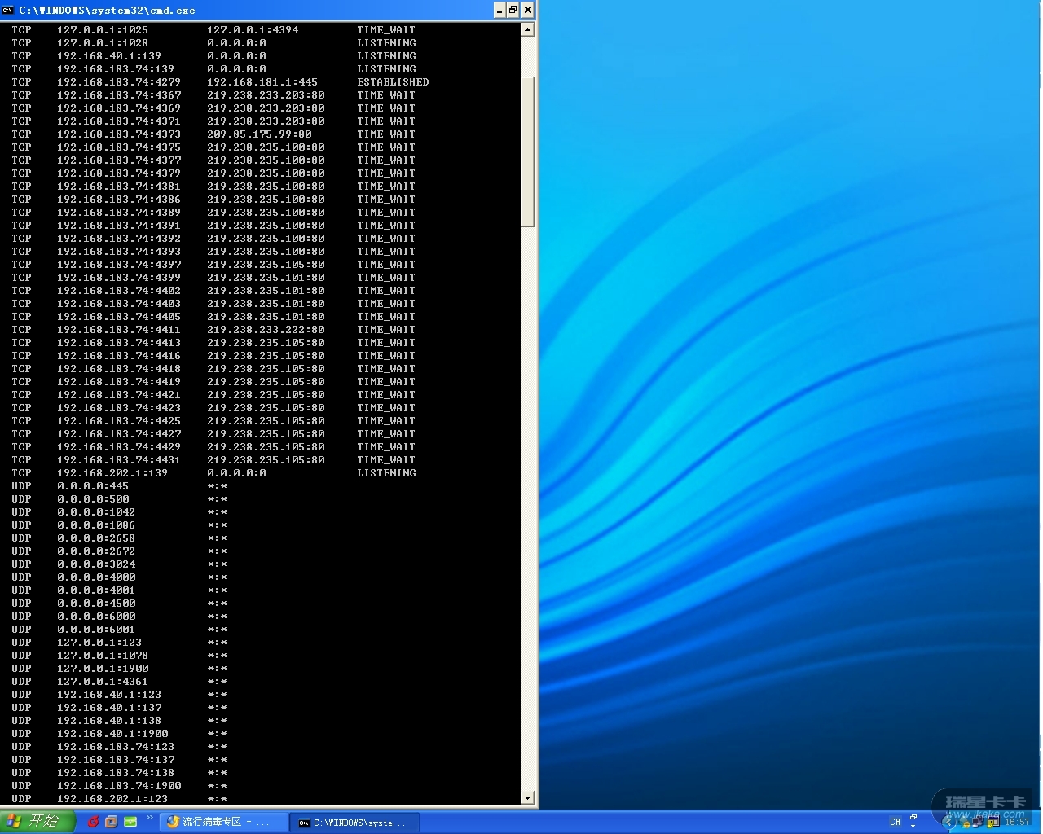Click the scrollbar down arrow in cmd window
The width and height of the screenshot is (1043, 834).
pyautogui.click(x=527, y=798)
